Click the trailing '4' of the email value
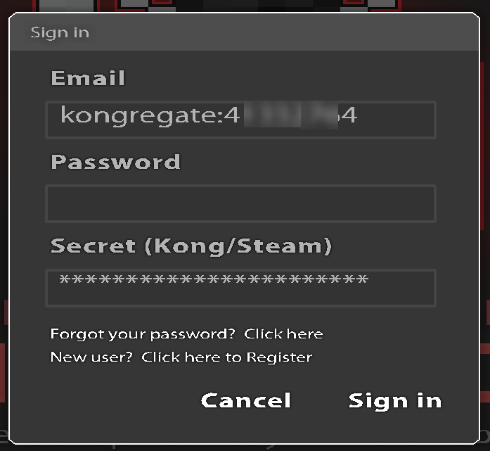Screen dimensions: 490x451 pos(349,115)
